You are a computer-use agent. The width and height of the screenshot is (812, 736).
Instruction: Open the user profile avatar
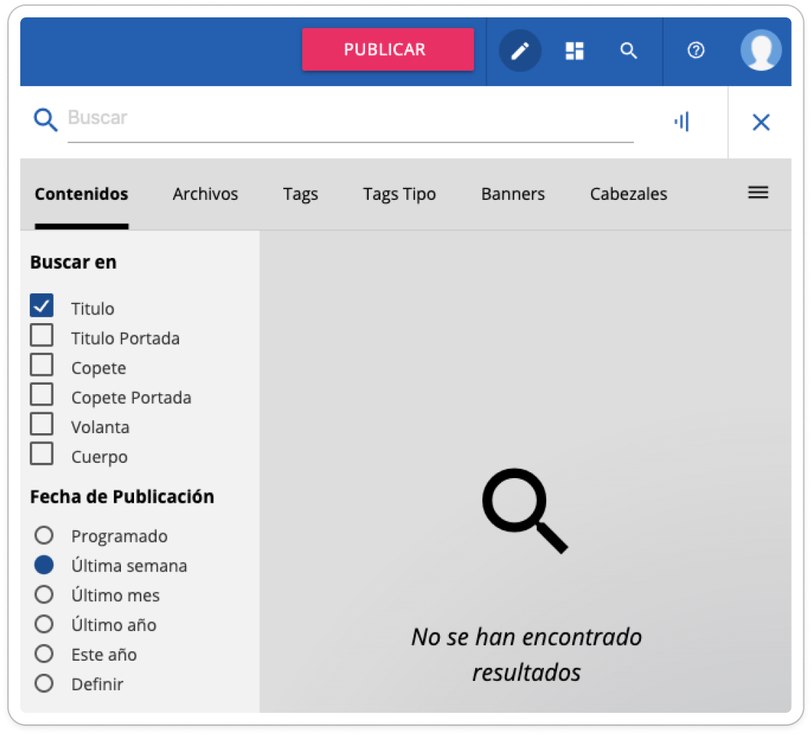[761, 51]
